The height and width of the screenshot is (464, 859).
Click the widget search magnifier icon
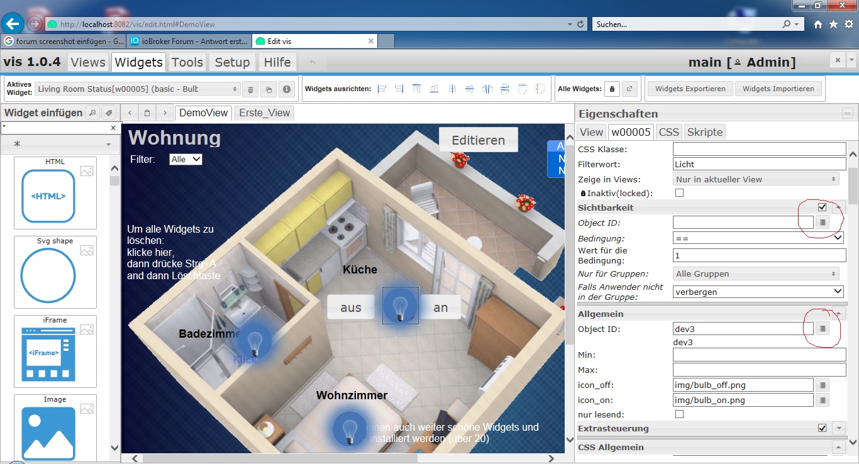click(92, 113)
